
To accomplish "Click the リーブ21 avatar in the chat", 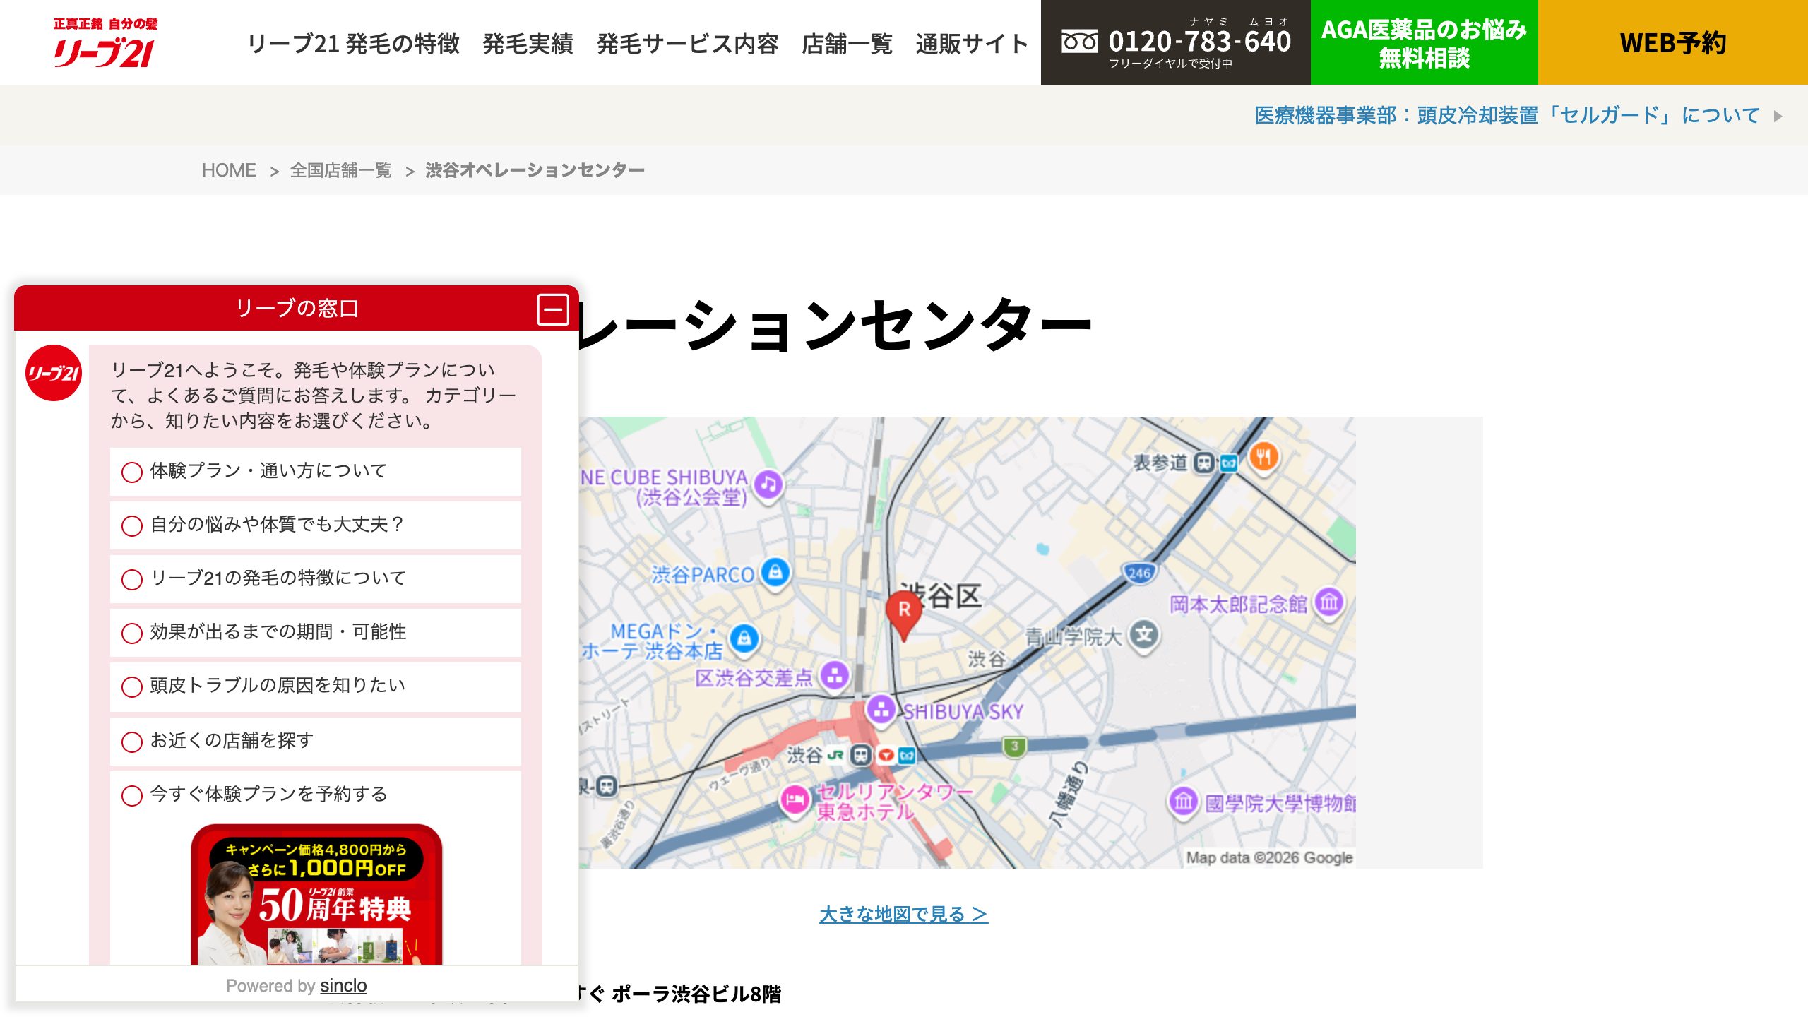I will tap(54, 373).
